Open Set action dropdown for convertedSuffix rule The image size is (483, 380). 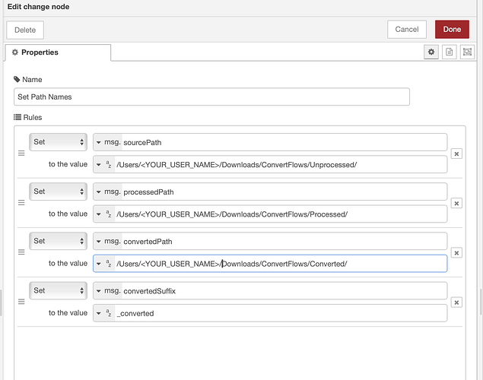point(59,290)
